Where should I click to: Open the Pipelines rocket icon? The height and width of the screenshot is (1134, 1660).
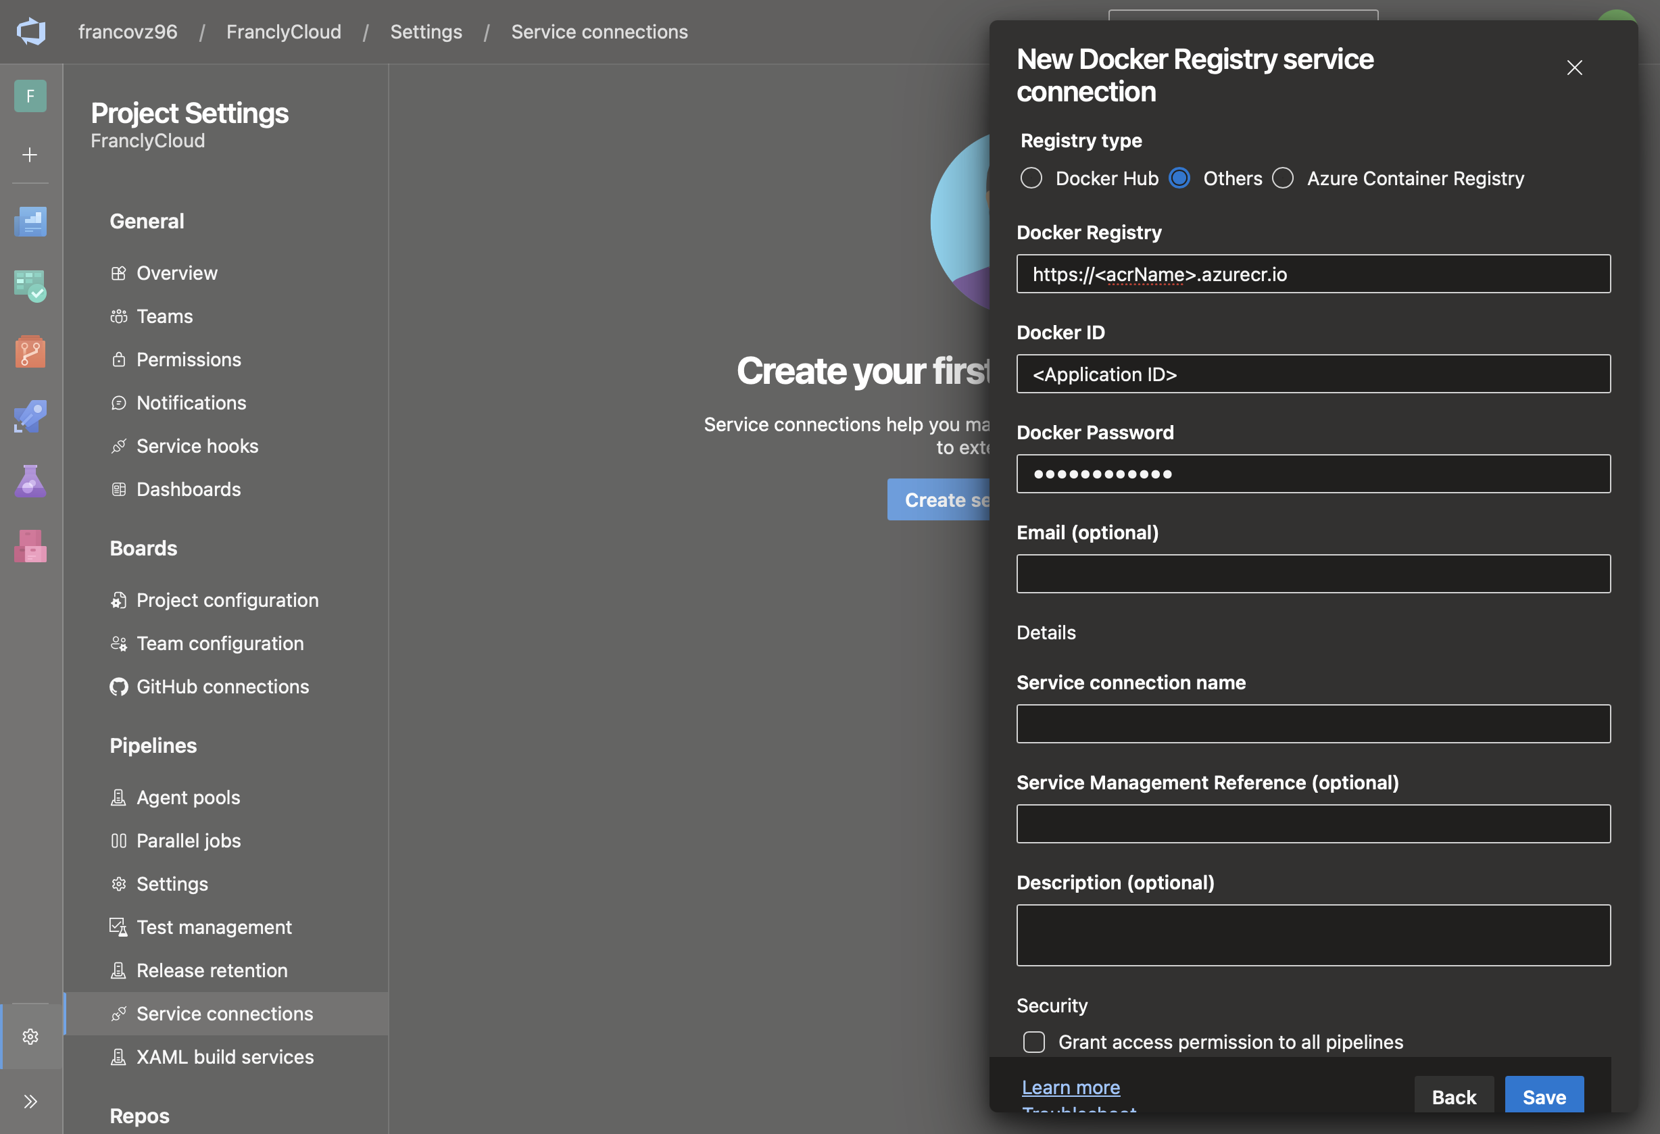point(30,416)
